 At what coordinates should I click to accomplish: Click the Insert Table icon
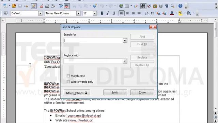click(127, 6)
